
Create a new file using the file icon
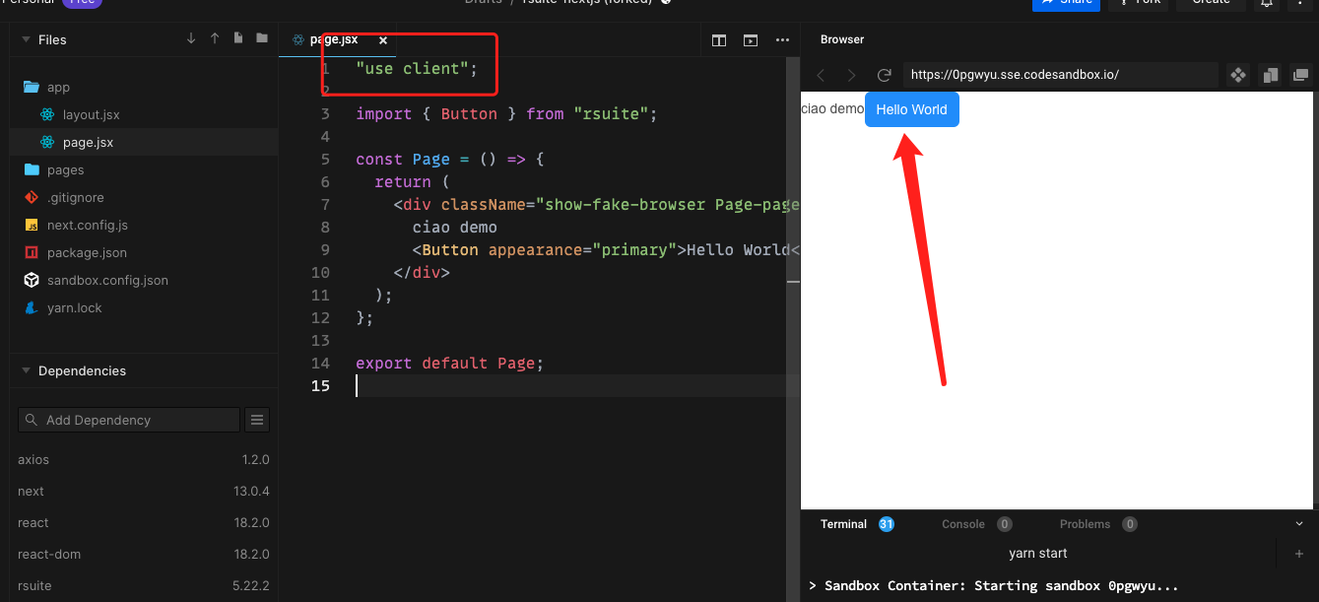(x=237, y=38)
